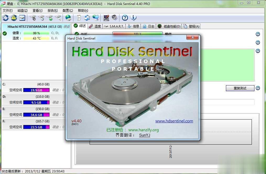Open the 查看(V) menu
Viewport: 266px width, 174px height.
37,10
